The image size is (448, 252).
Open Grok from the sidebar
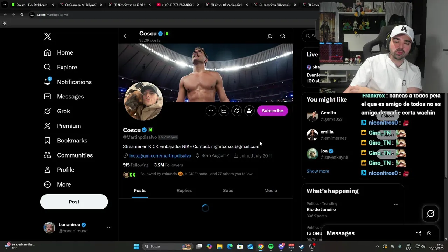[x=57, y=111]
